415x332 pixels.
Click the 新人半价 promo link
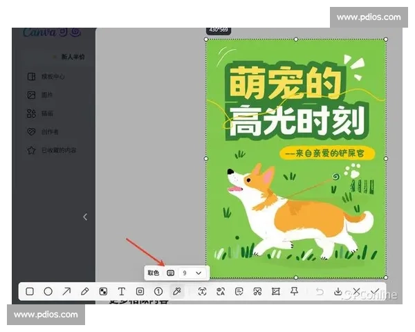tap(73, 57)
